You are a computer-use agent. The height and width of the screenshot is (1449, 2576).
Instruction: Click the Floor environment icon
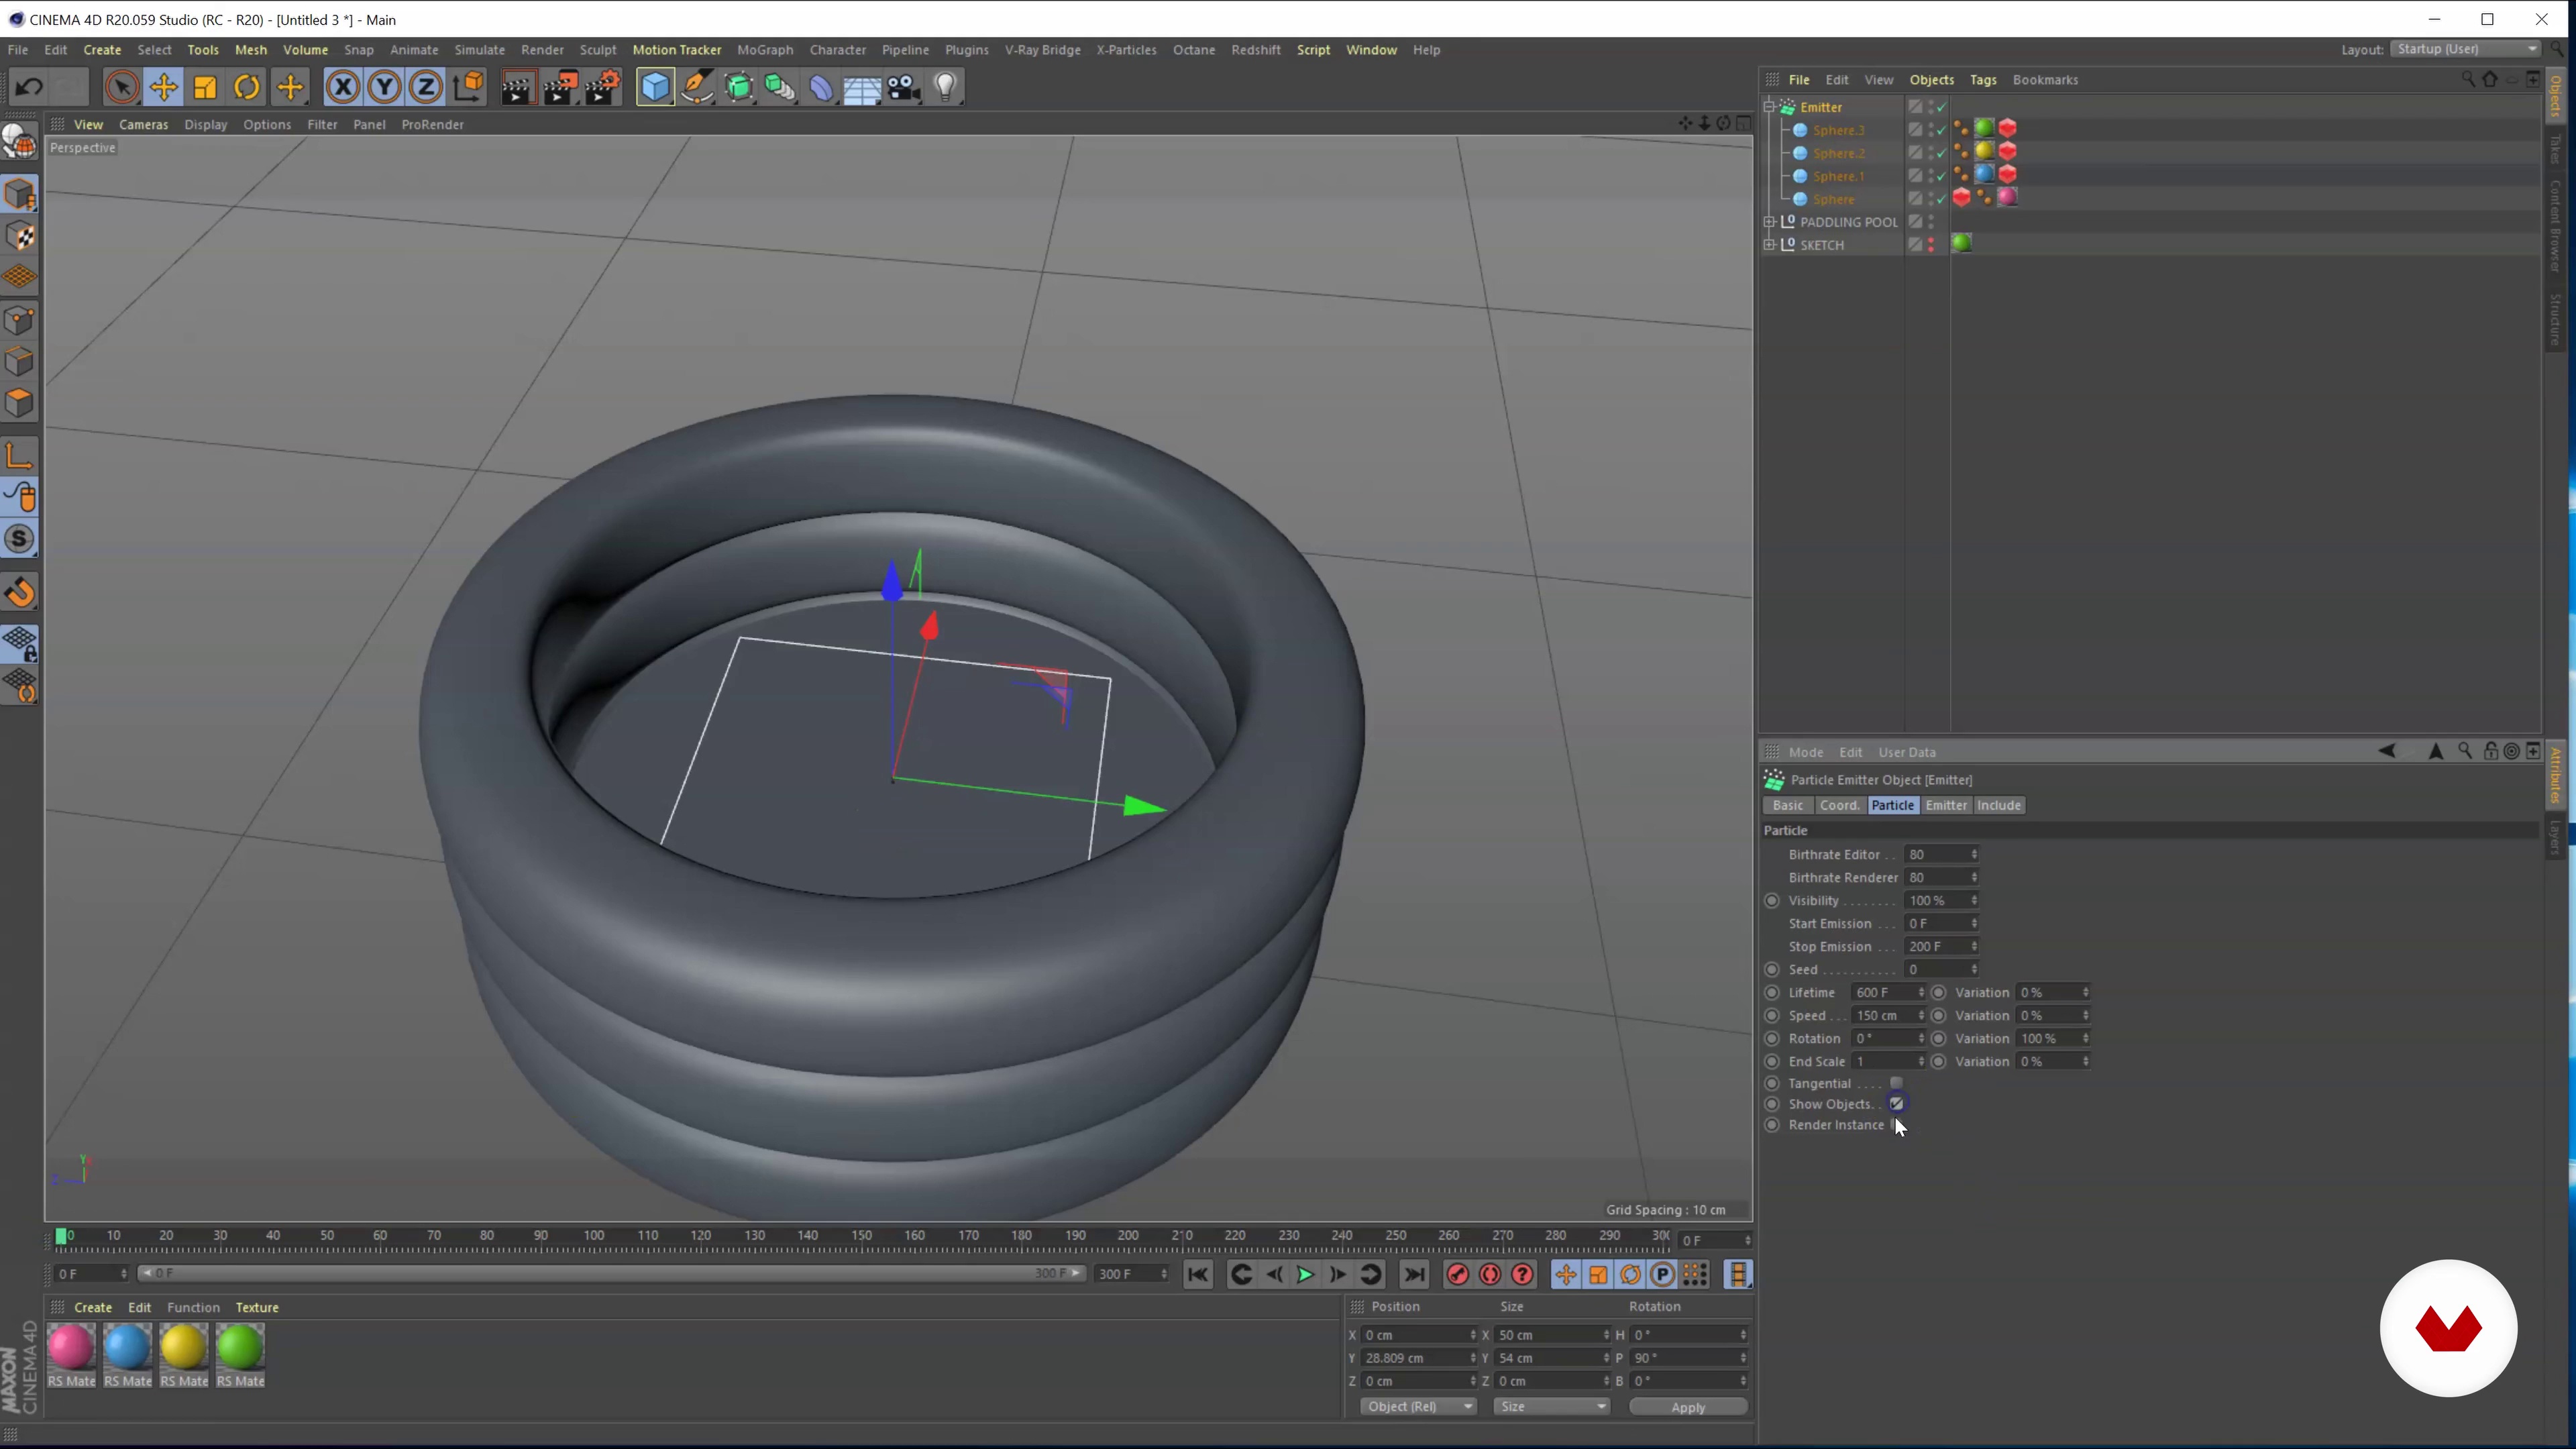tap(862, 87)
